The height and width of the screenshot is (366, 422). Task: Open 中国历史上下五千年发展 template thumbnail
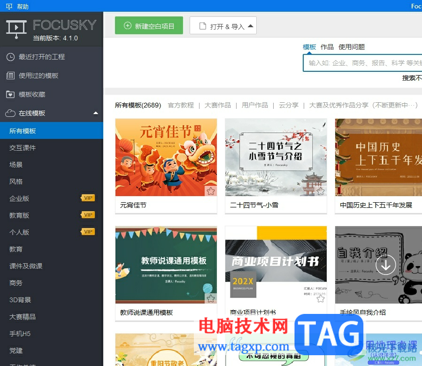point(378,158)
